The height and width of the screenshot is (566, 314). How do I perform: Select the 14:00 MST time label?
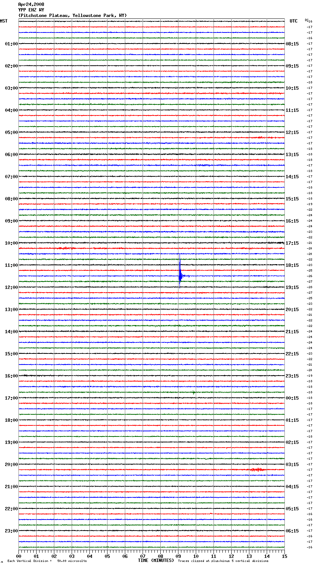tap(11, 332)
